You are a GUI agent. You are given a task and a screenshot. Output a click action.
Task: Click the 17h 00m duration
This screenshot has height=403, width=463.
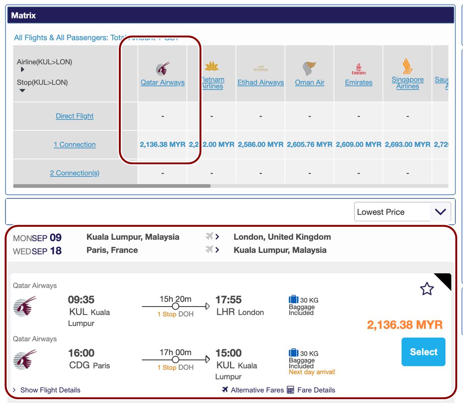pos(176,352)
